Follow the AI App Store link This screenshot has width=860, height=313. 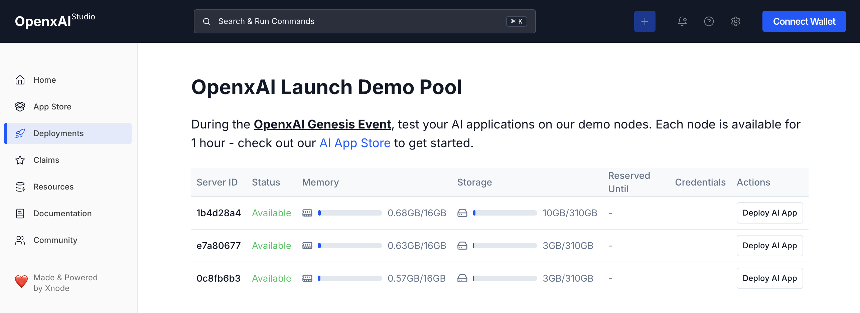point(355,143)
